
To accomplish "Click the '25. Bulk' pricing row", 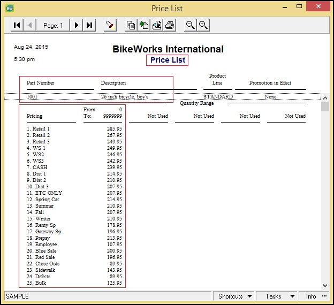I will (x=74, y=283).
